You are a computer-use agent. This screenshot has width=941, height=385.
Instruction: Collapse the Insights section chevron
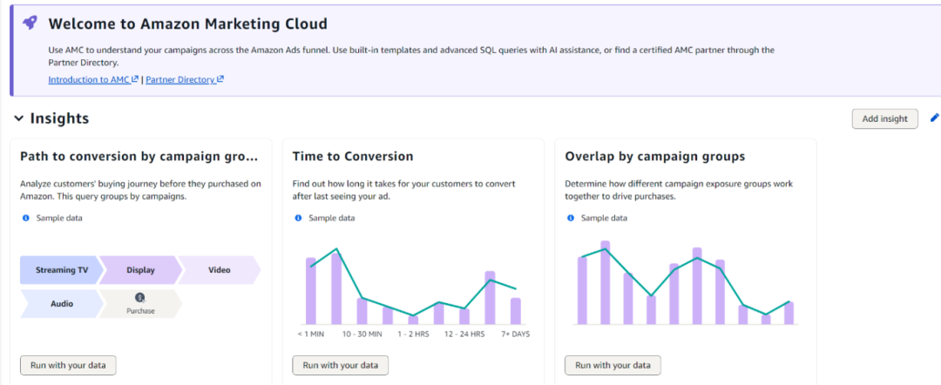tap(18, 118)
